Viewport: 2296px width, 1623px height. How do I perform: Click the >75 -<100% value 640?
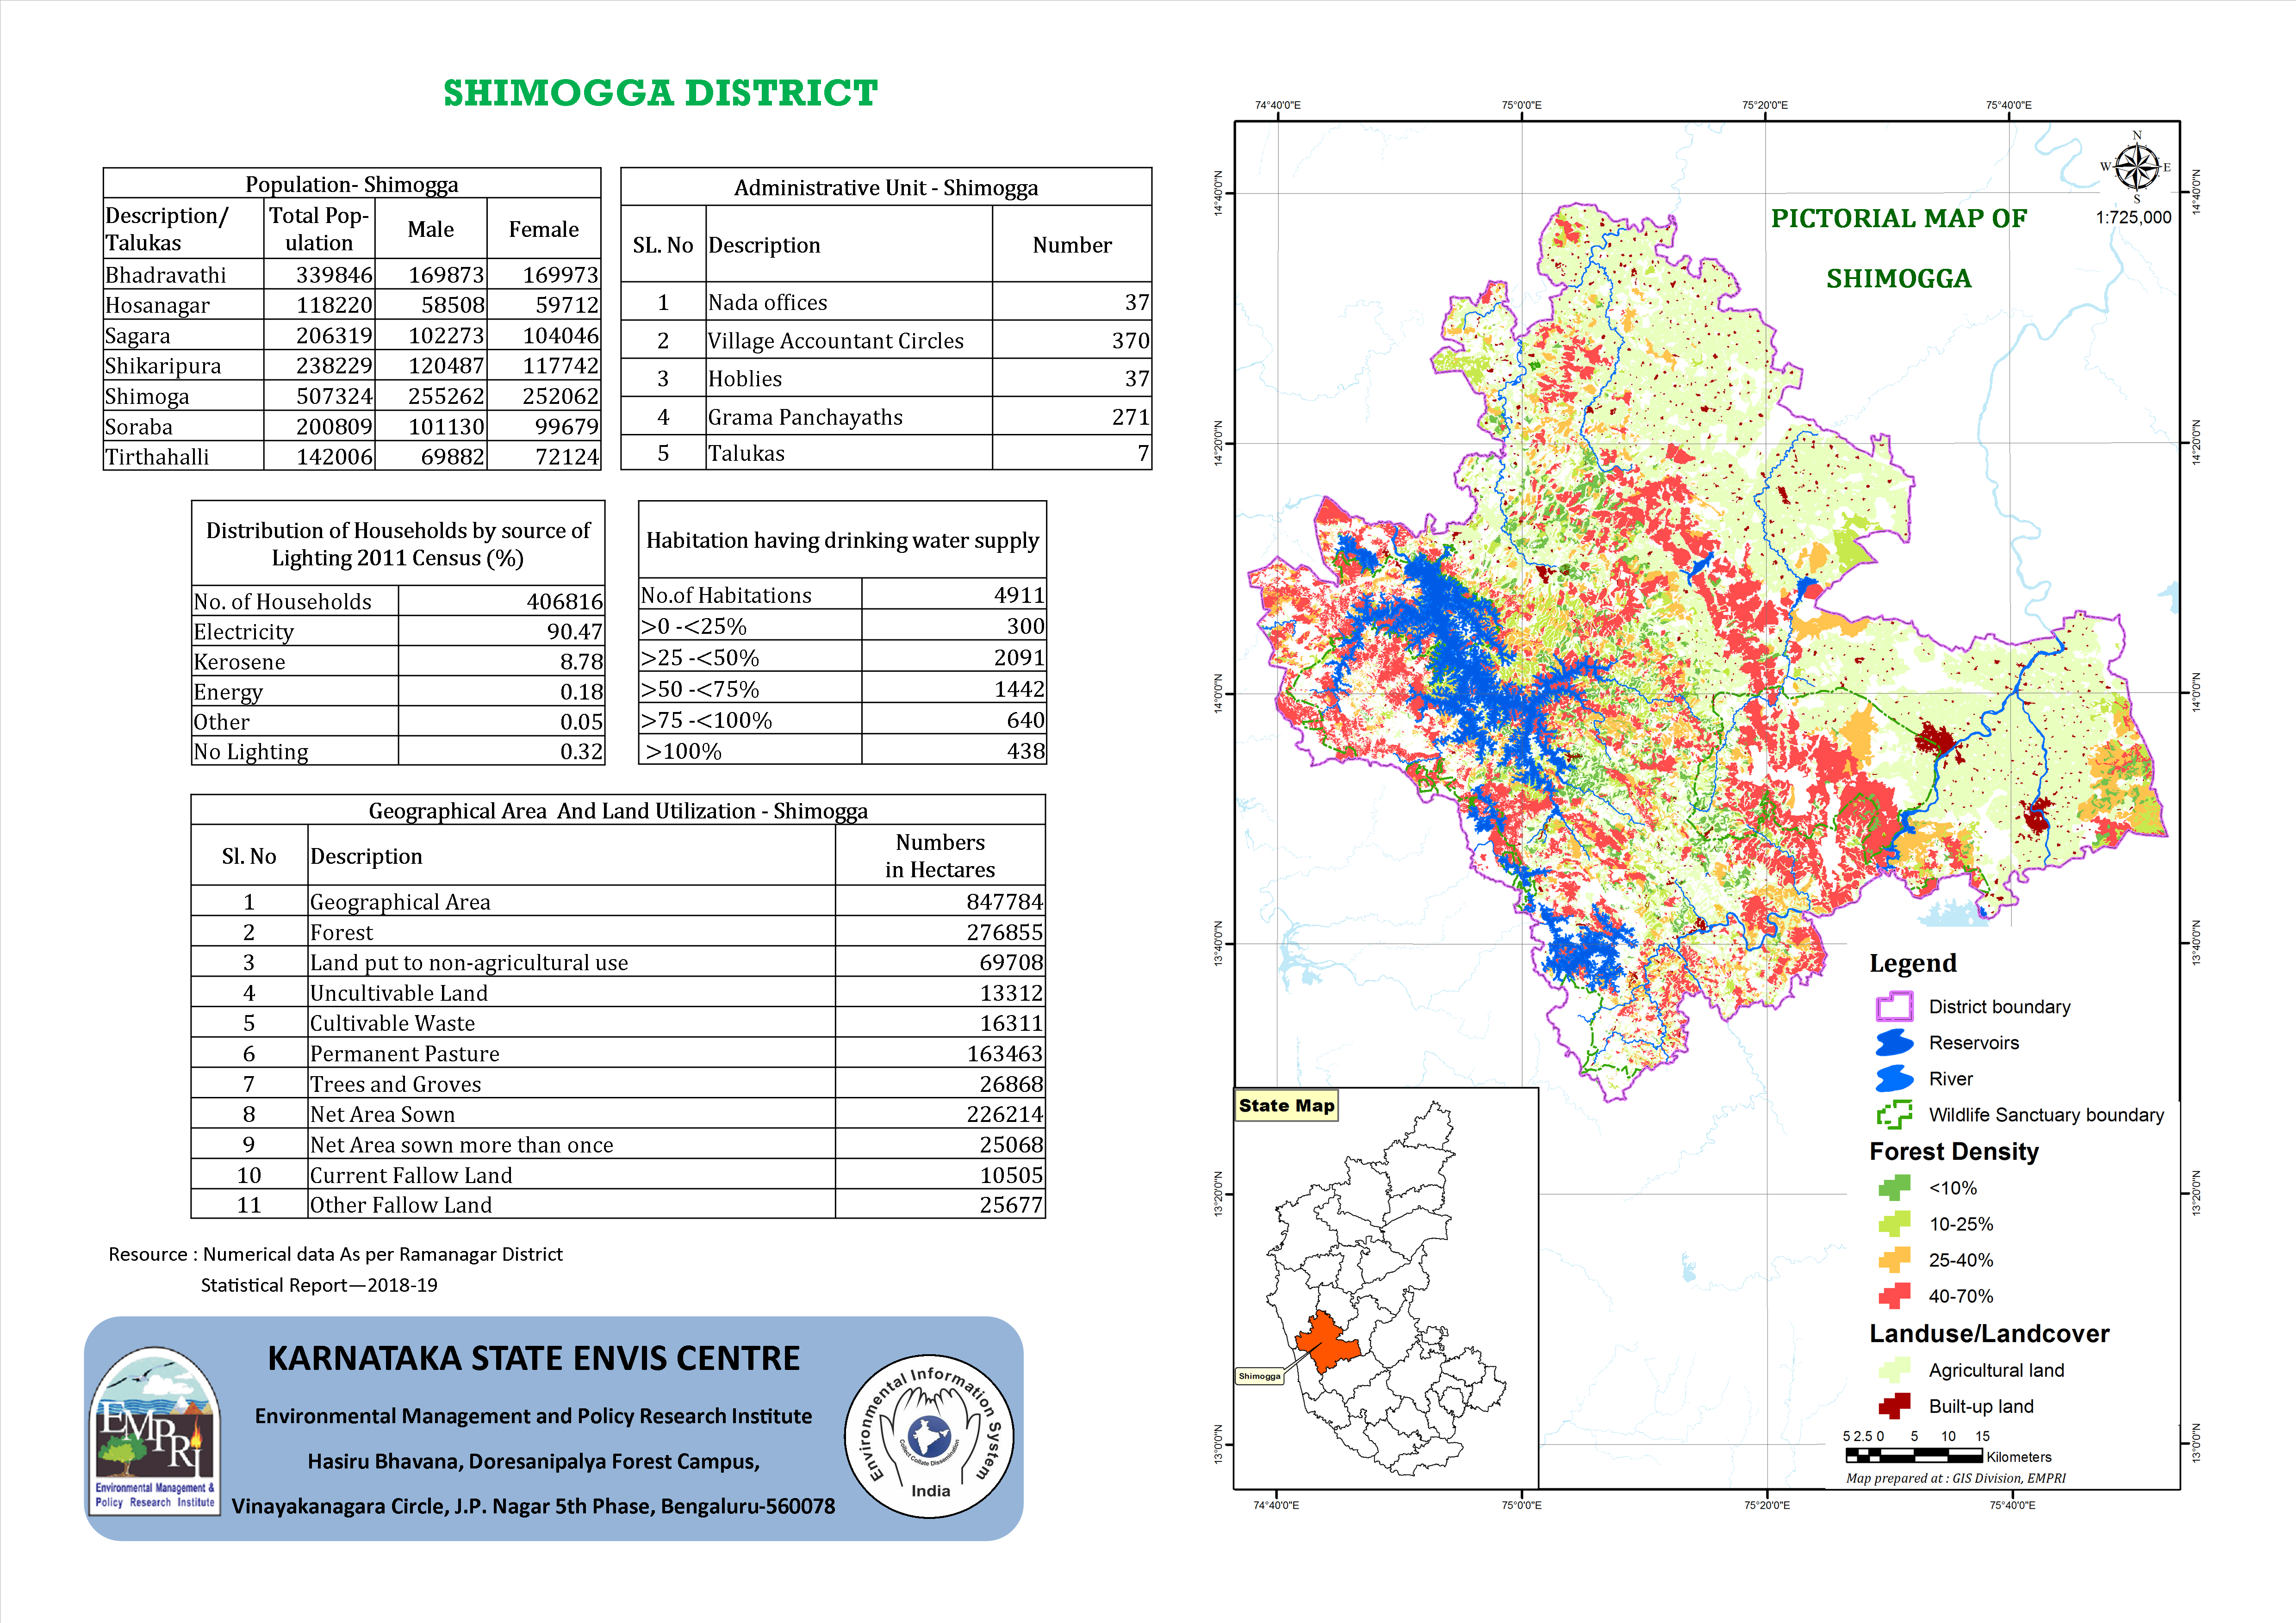click(x=1025, y=719)
